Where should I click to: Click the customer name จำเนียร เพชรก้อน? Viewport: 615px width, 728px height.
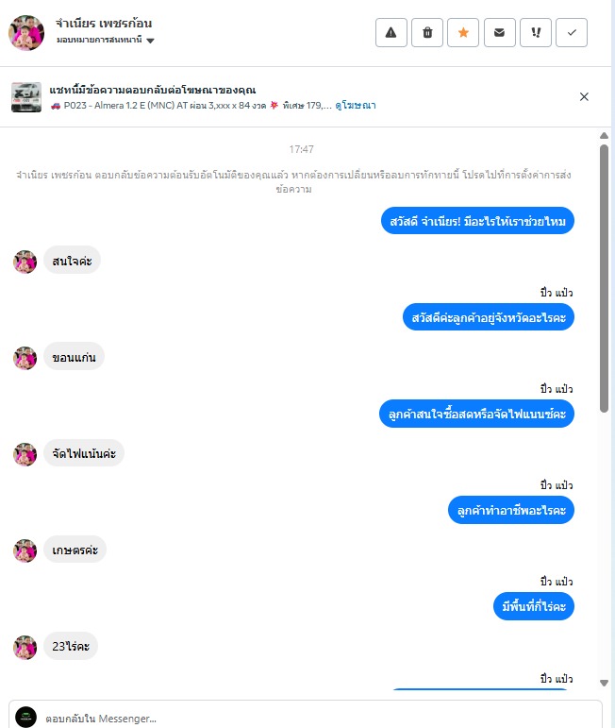104,24
